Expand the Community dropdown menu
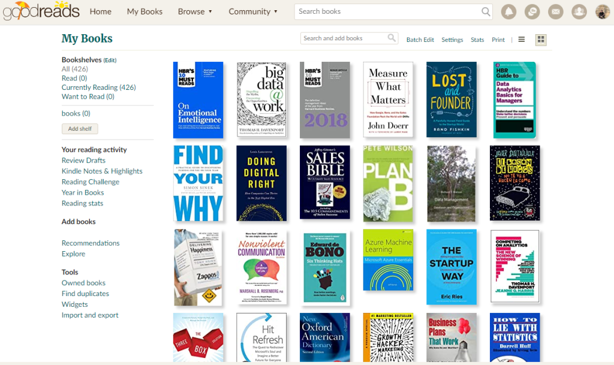Image resolution: width=614 pixels, height=365 pixels. coord(253,12)
